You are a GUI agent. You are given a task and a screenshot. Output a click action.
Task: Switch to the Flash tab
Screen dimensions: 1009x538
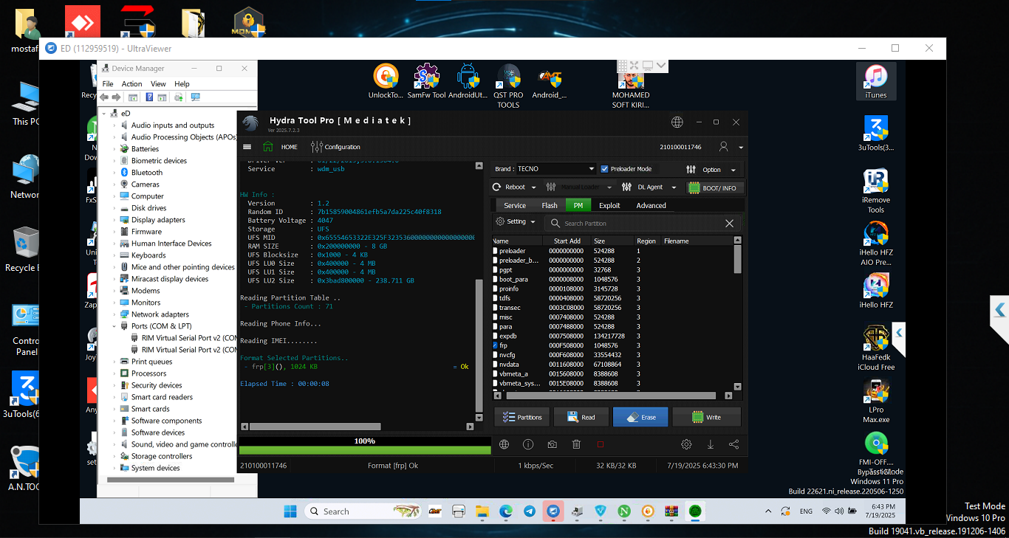pyautogui.click(x=550, y=206)
